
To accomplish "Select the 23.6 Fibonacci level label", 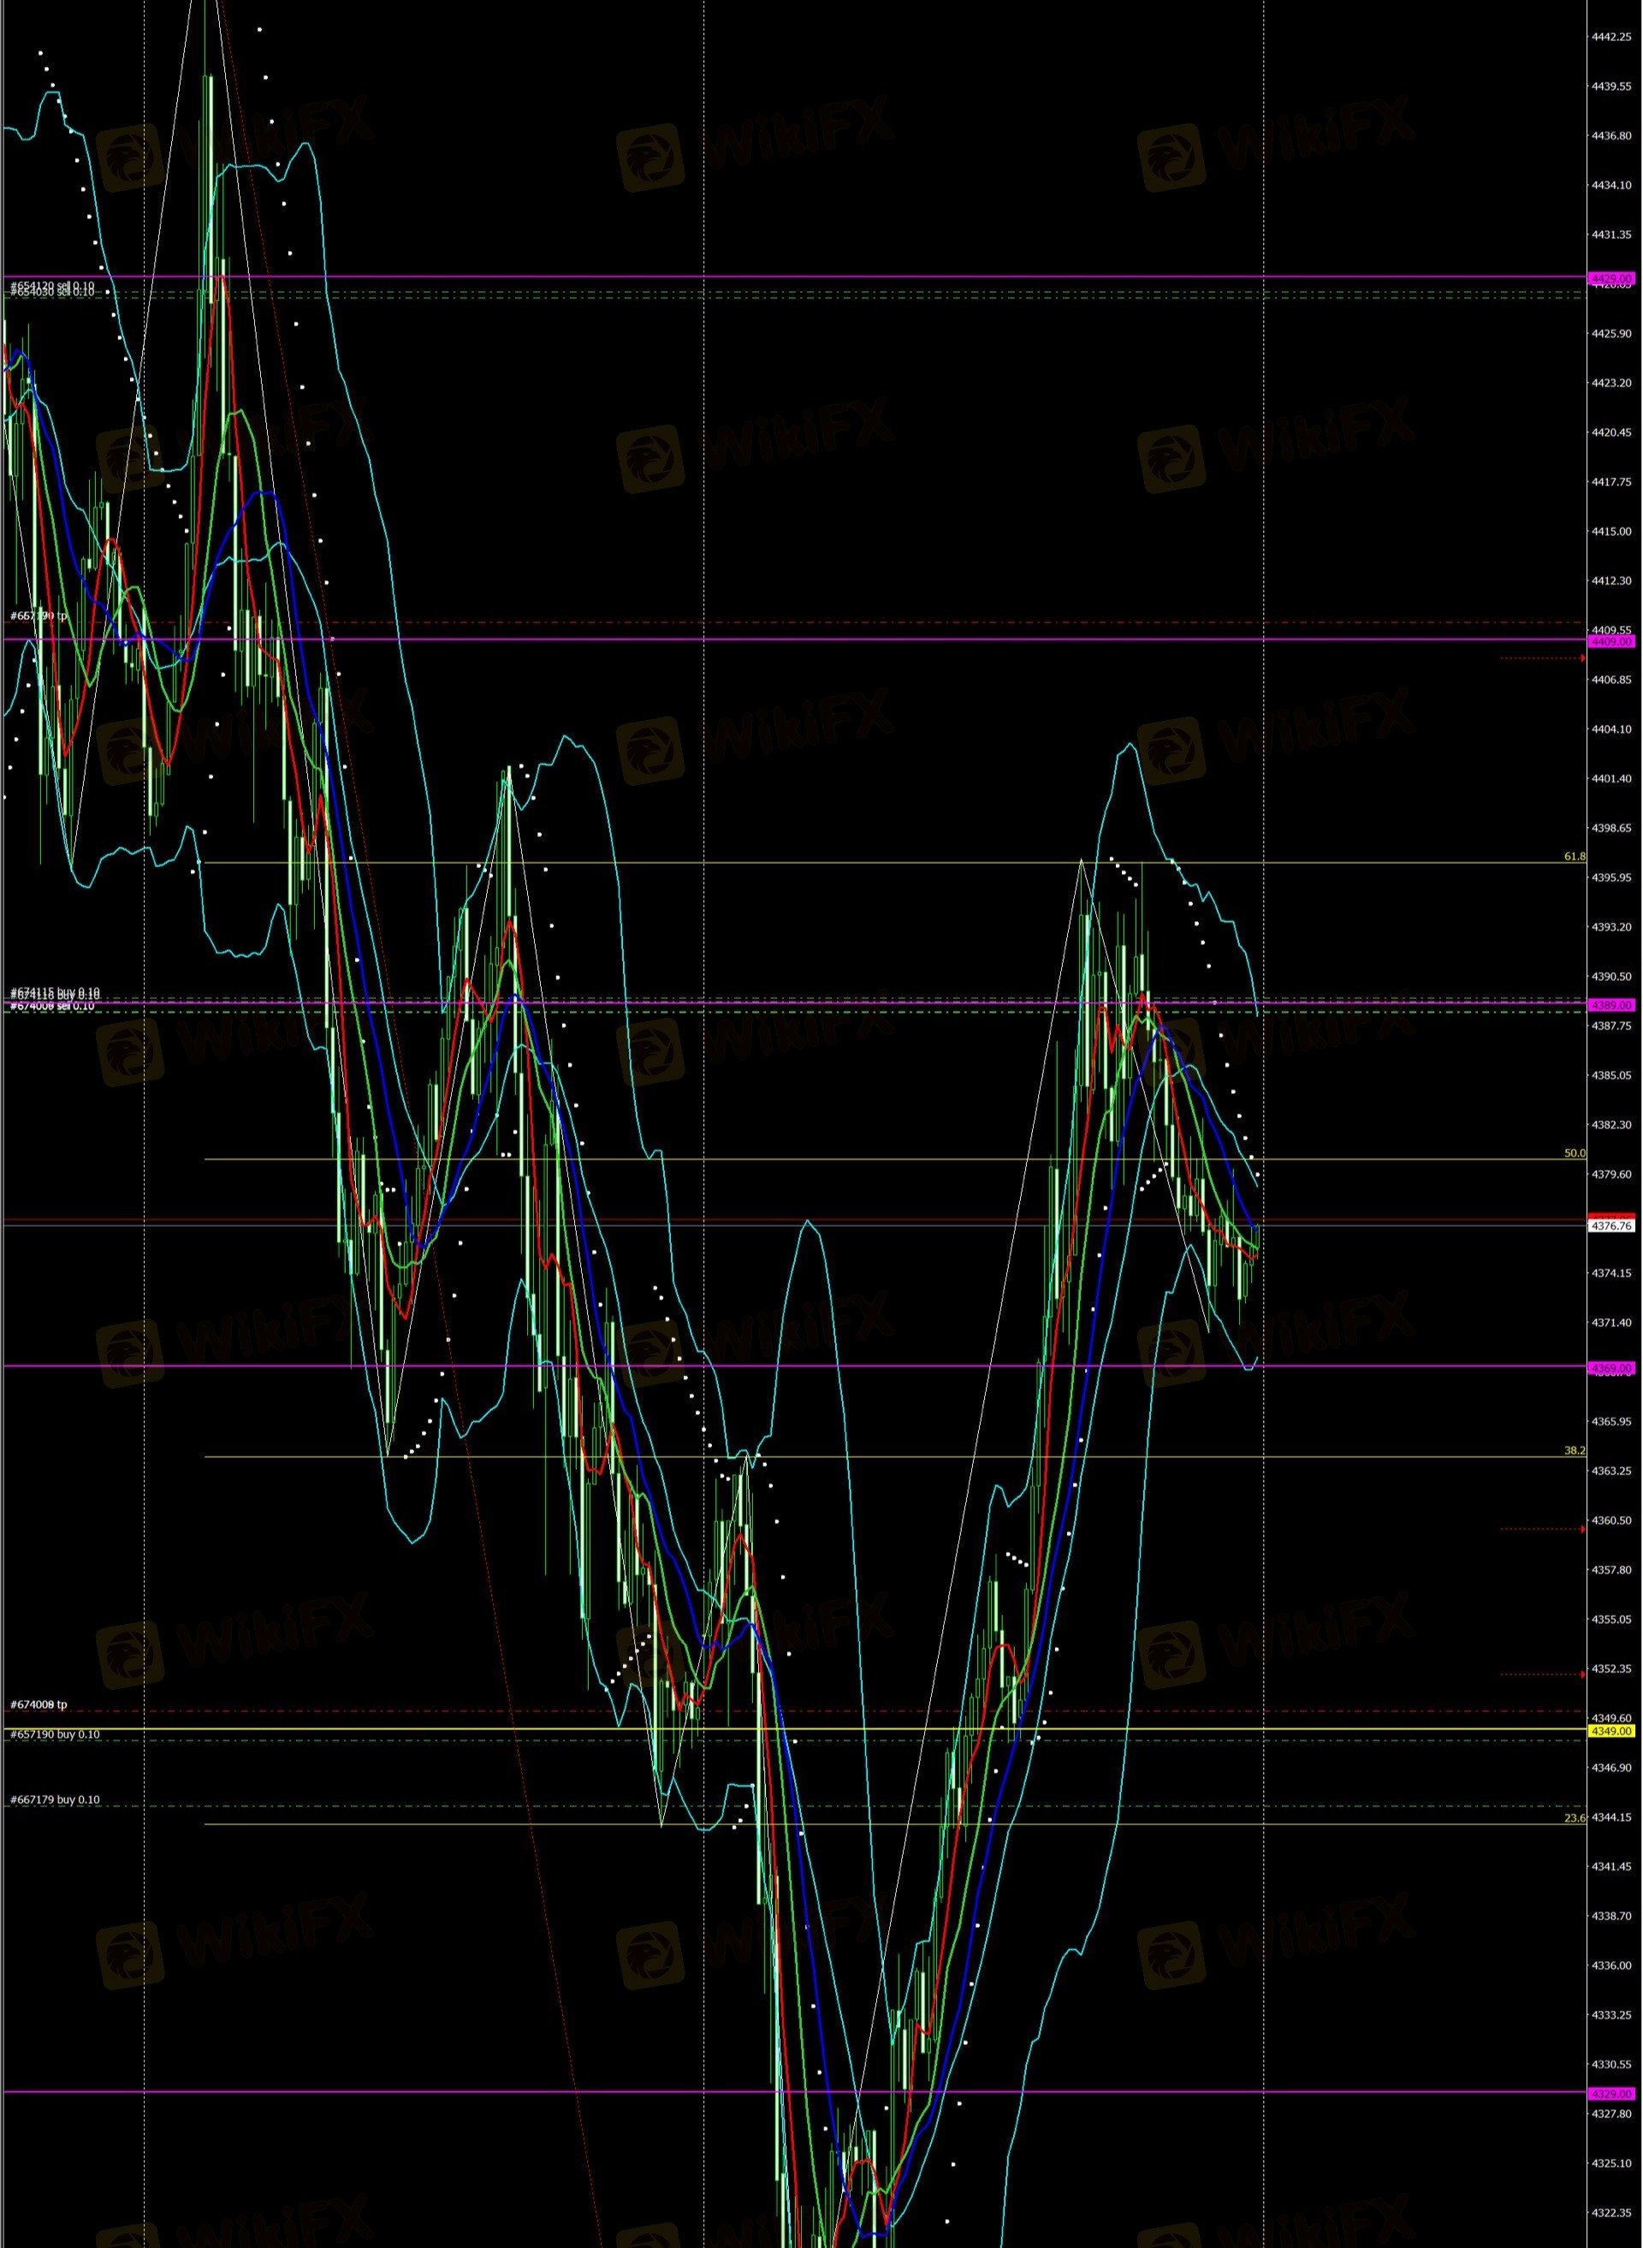I will coord(1575,1817).
